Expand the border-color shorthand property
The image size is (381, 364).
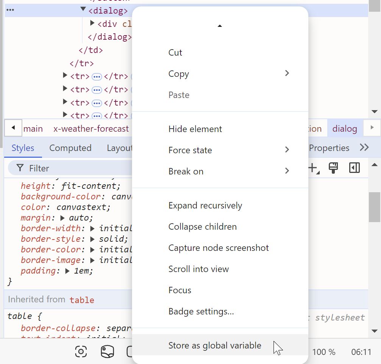point(92,250)
